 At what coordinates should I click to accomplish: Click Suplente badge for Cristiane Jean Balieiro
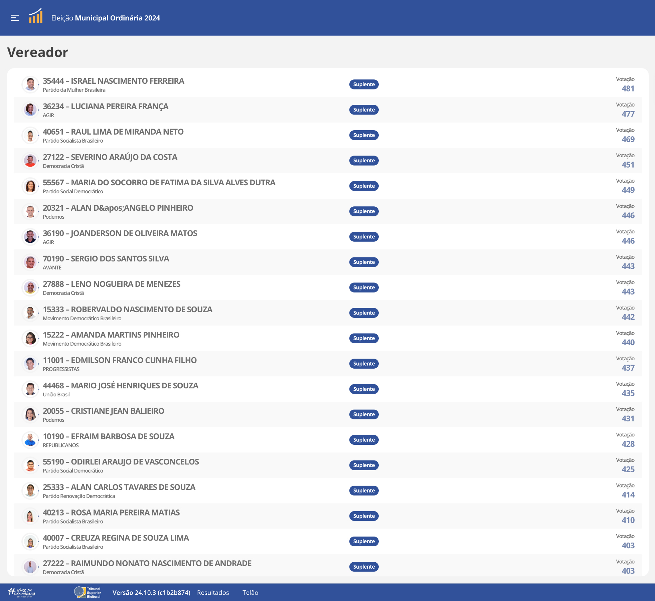364,414
